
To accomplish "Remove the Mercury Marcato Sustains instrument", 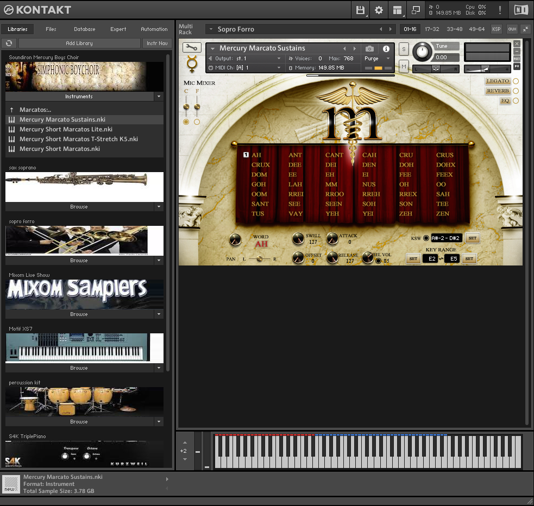I will click(517, 43).
